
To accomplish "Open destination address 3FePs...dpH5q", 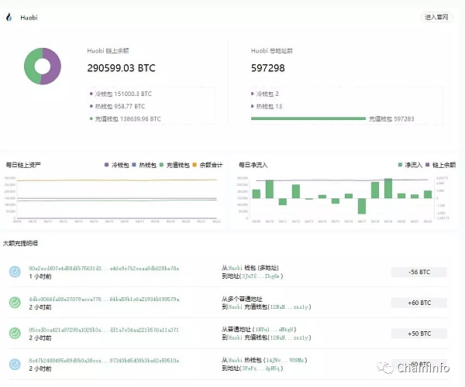I will [260, 368].
